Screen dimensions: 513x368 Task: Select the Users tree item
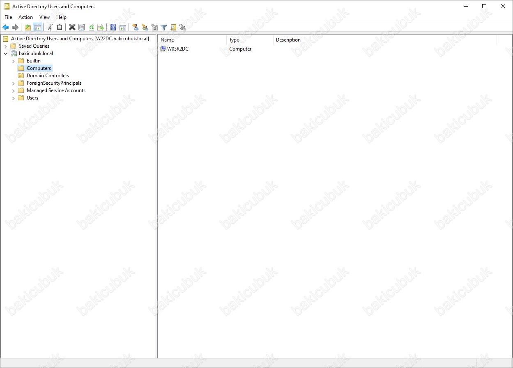[32, 98]
